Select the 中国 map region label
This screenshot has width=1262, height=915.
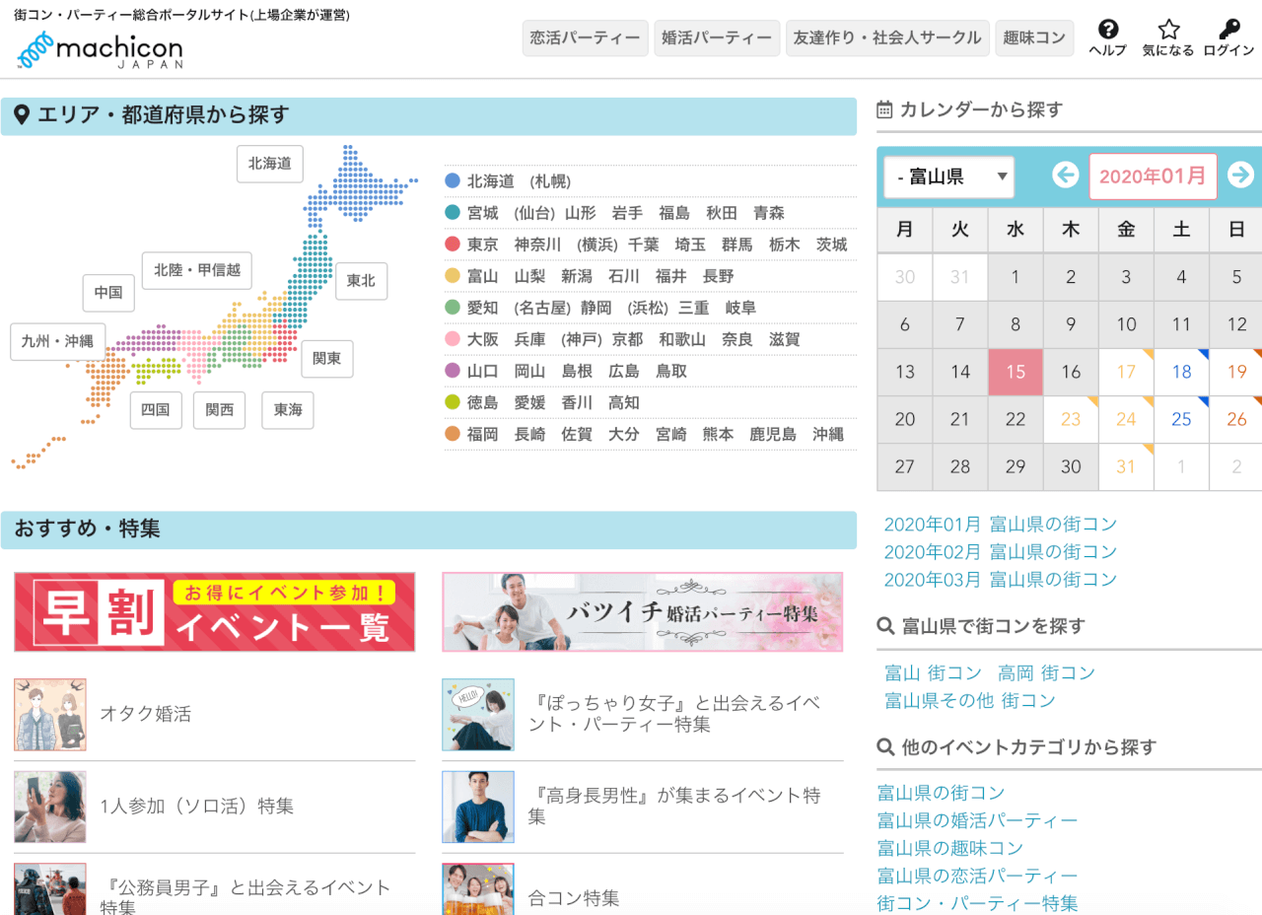108,293
